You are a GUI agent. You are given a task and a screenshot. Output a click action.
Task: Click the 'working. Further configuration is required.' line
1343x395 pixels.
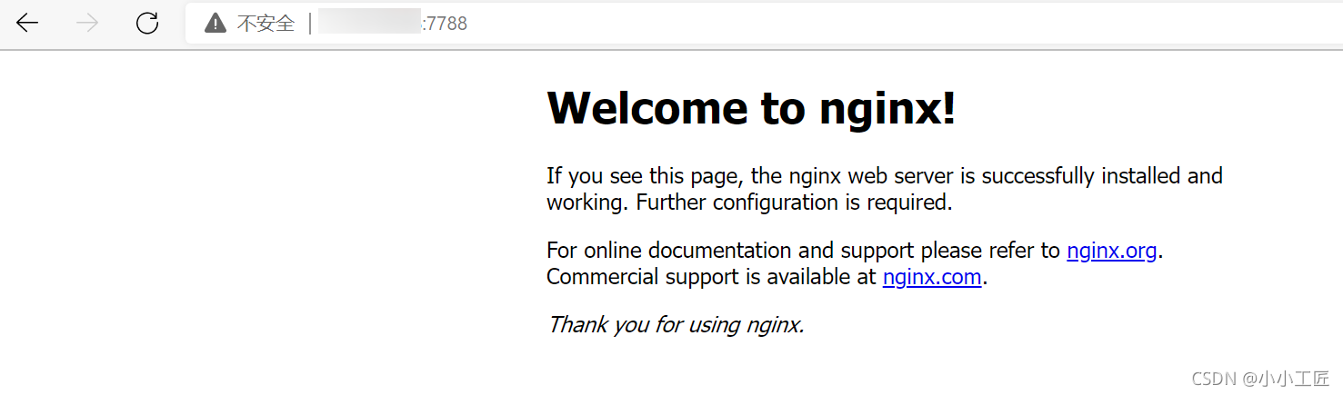click(x=749, y=202)
